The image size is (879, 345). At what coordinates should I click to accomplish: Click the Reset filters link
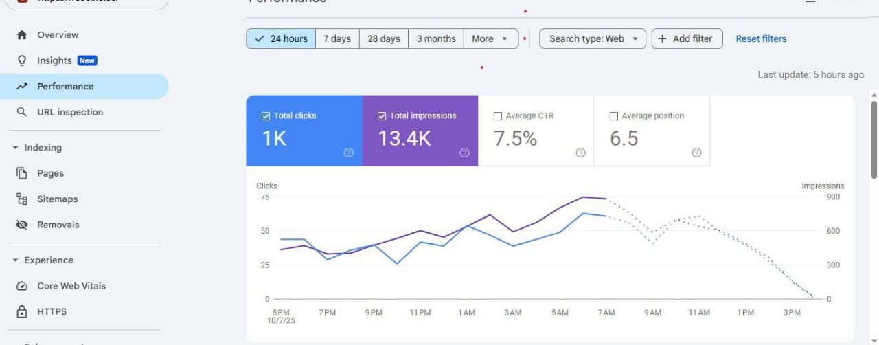(x=761, y=38)
